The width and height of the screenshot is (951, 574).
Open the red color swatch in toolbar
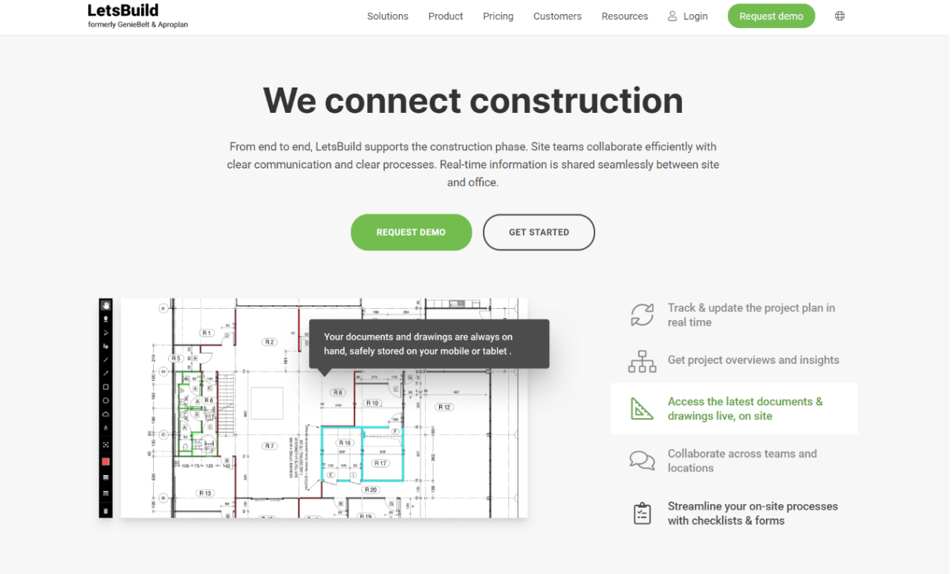pyautogui.click(x=106, y=462)
